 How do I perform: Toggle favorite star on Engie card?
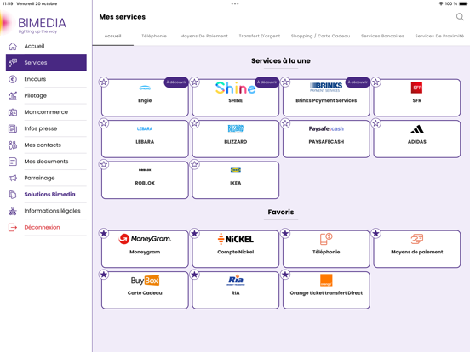[x=104, y=82]
